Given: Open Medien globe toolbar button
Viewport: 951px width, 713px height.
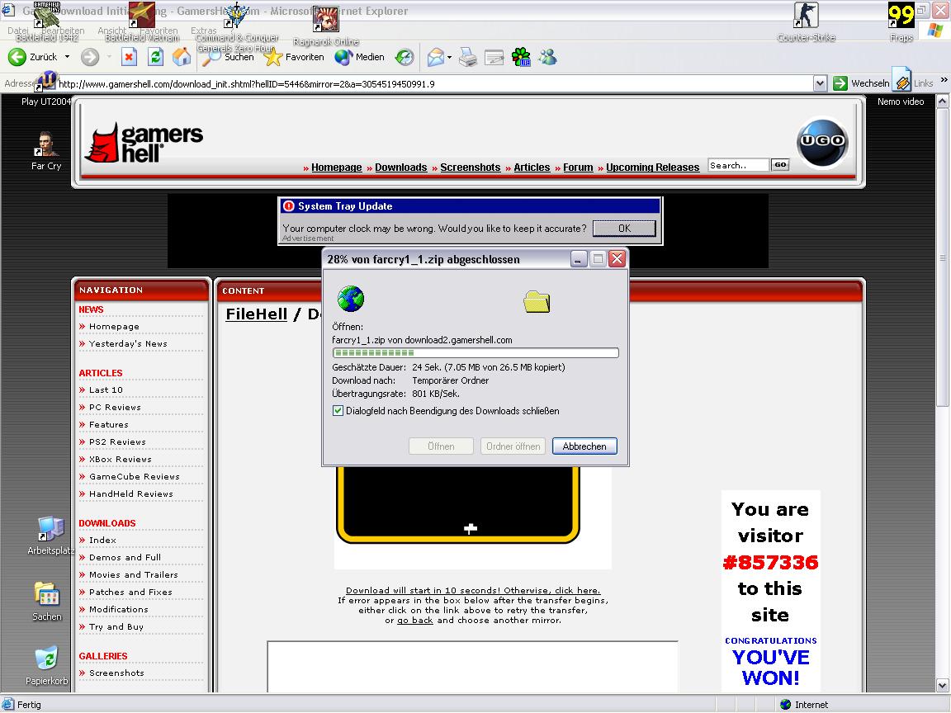Looking at the screenshot, I should (x=359, y=57).
